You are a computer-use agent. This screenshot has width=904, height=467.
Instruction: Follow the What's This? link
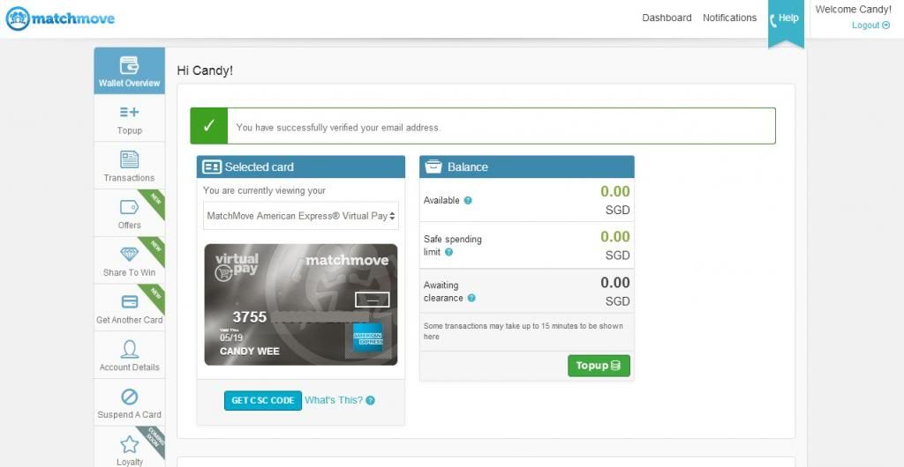pyautogui.click(x=334, y=400)
